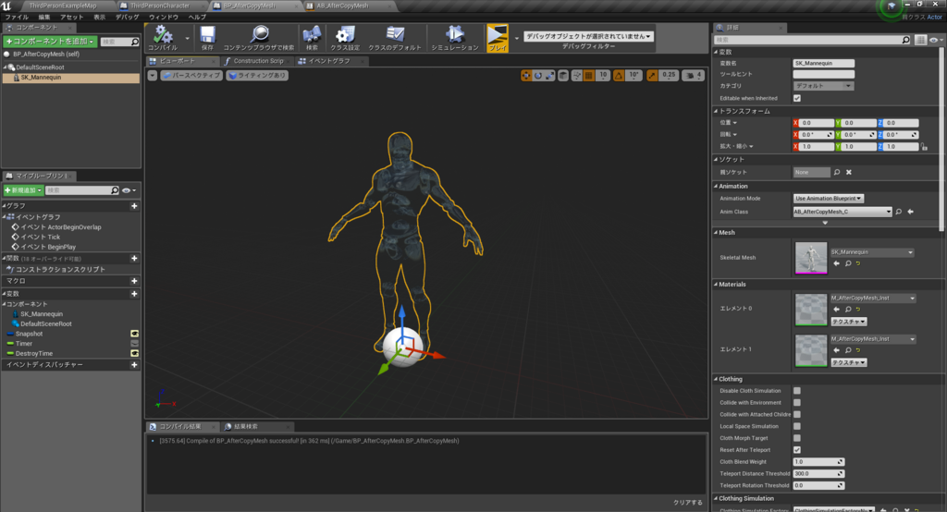Click use-selected arrow under Skeletal Mesh SK_Mannequin
Viewport: 947px width, 512px height.
836,263
